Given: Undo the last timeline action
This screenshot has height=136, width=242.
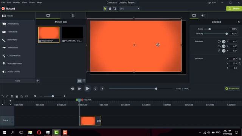Looking at the screenshot, I should [x=3, y=96].
